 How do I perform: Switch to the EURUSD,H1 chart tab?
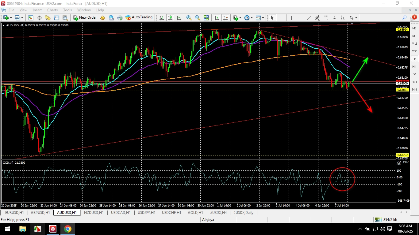tap(14, 213)
